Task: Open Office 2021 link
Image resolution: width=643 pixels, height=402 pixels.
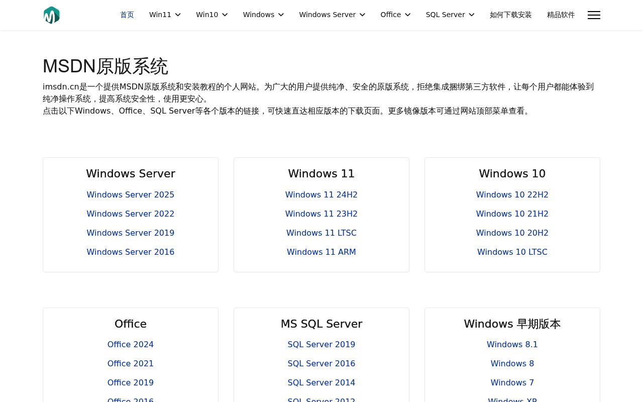Action: [131, 364]
